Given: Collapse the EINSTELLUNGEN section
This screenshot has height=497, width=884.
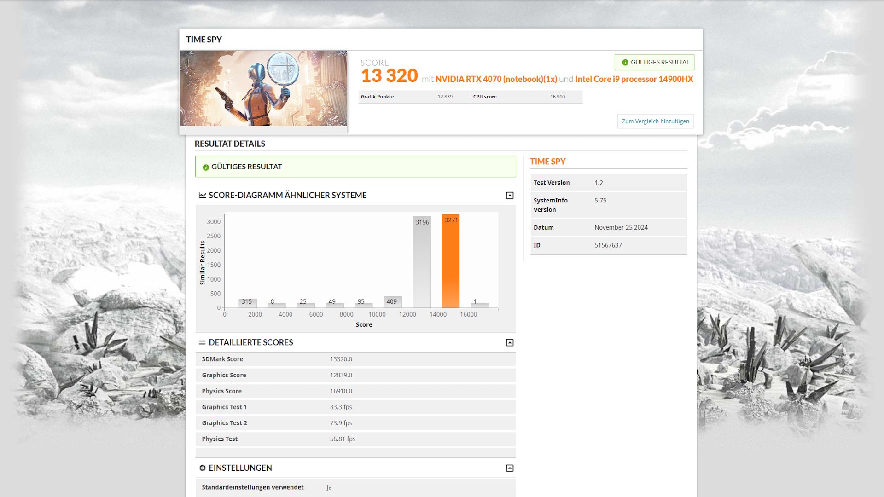Looking at the screenshot, I should 509,467.
